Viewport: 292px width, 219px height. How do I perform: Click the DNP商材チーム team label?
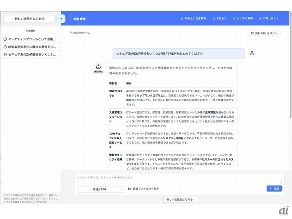pos(82,33)
